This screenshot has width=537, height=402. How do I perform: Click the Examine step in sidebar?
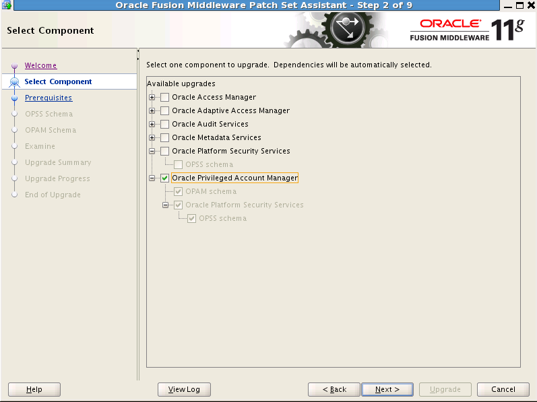pos(40,146)
